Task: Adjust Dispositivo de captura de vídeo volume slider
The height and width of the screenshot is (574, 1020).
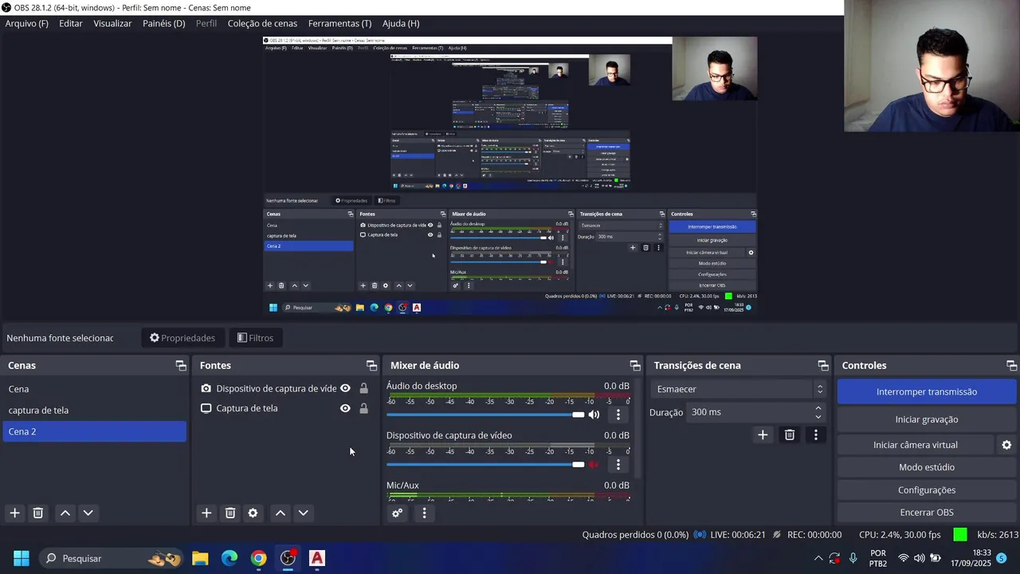Action: (485, 464)
